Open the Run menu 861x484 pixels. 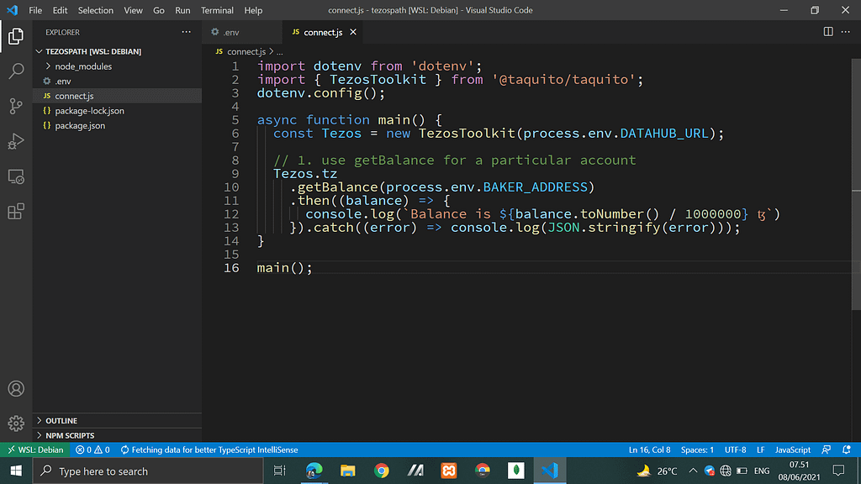[x=182, y=10]
